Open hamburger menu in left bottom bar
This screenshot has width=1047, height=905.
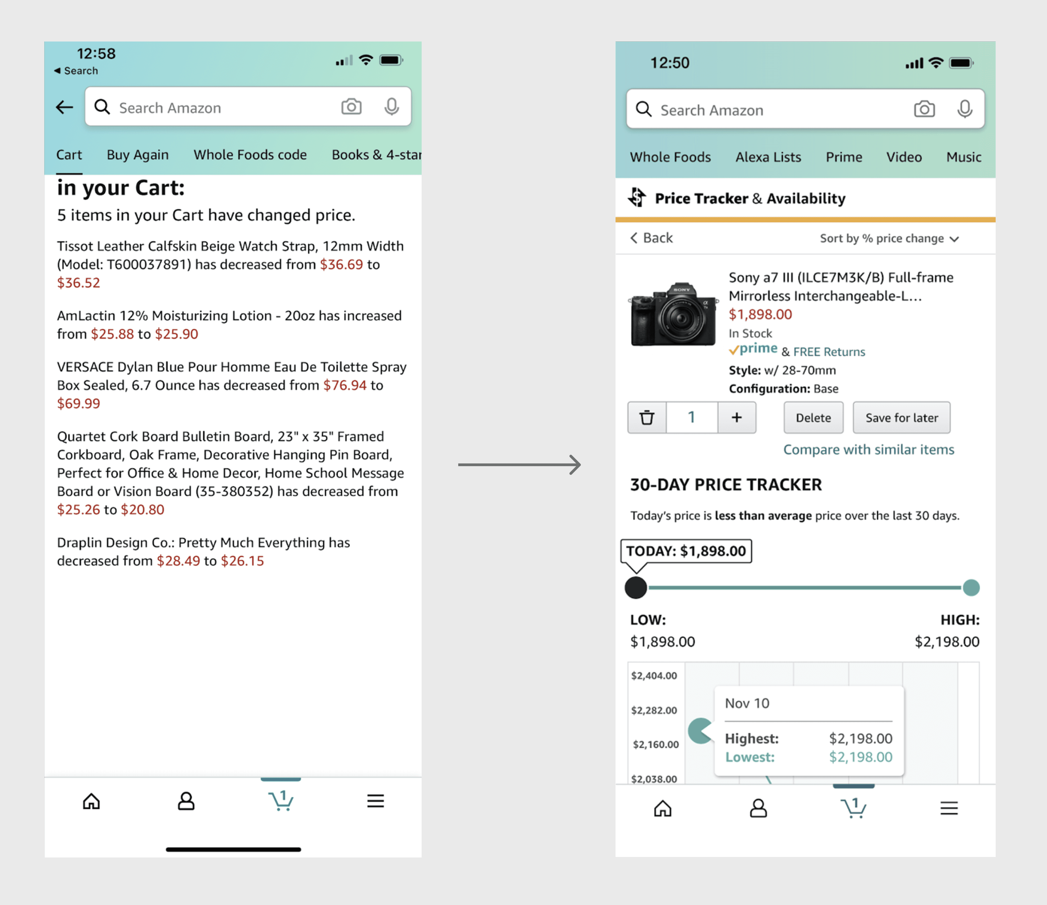[x=375, y=801]
